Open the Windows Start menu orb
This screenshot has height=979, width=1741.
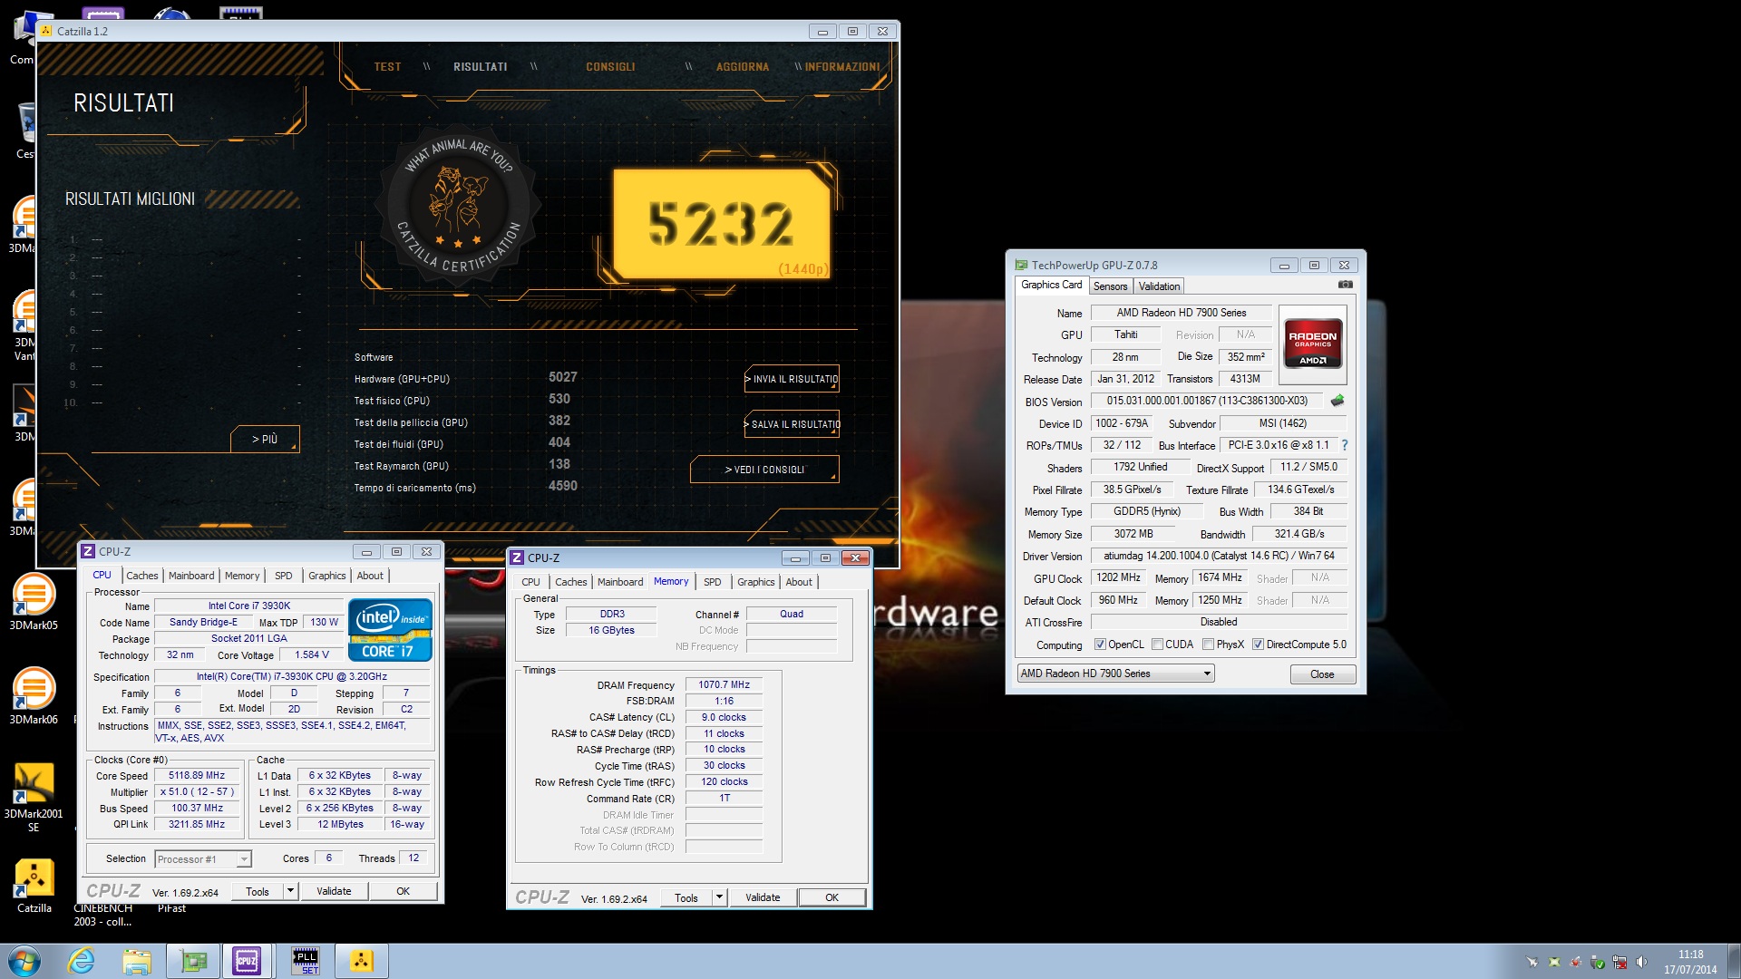24,961
